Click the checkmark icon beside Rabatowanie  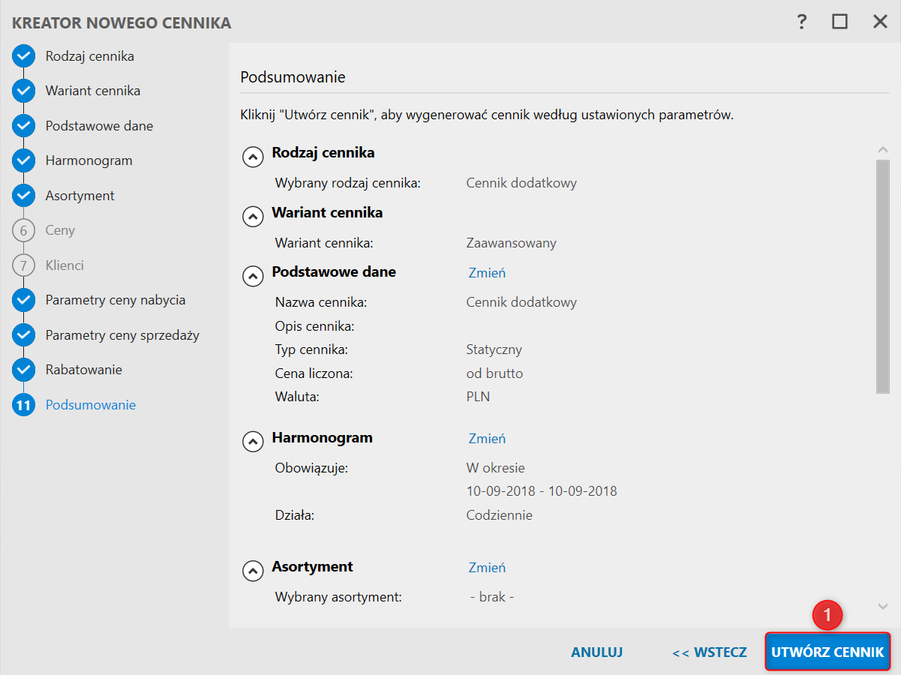click(x=24, y=370)
